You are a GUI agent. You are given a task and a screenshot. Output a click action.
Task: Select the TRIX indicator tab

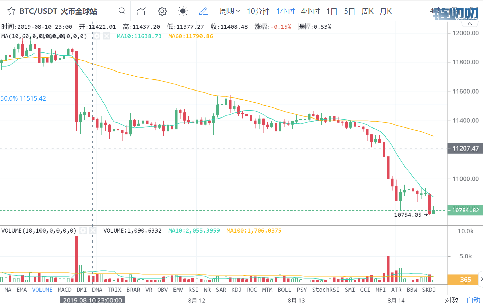tap(114, 290)
